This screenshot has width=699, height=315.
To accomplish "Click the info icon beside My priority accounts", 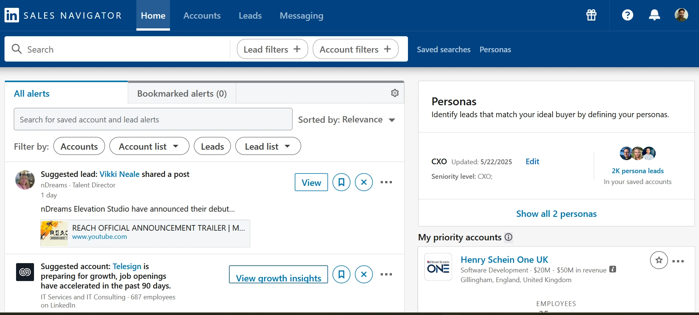I will tap(508, 237).
